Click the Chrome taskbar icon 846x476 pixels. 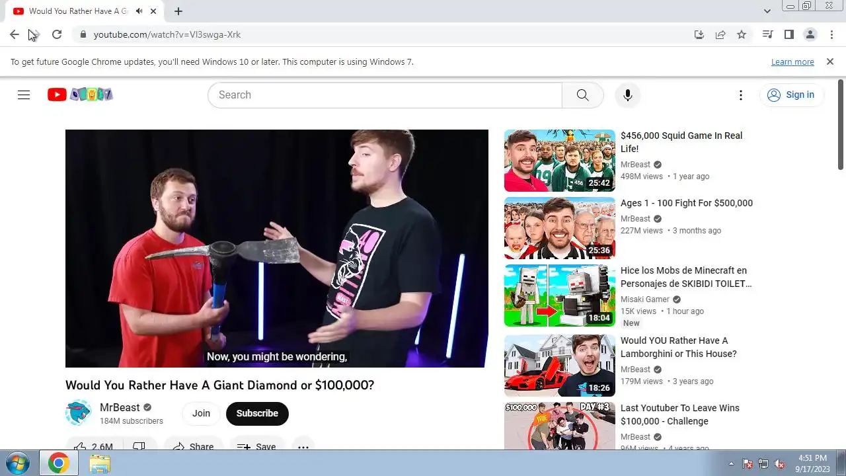pos(58,463)
